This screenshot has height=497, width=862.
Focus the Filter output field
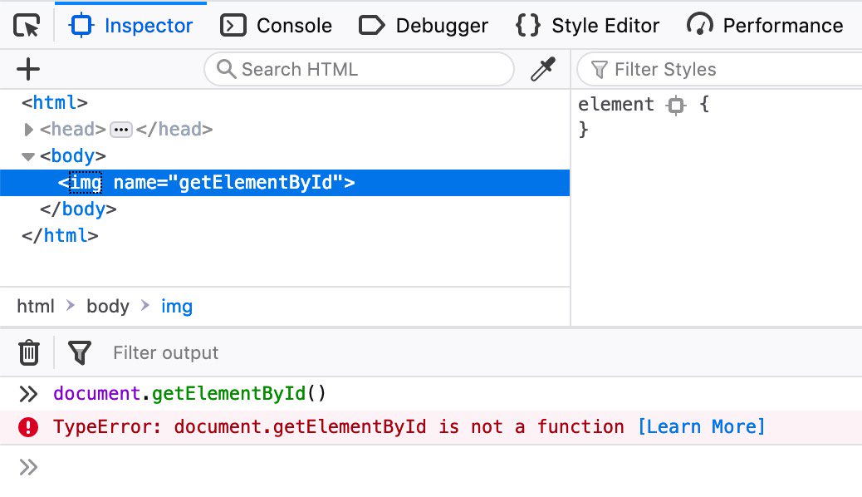[165, 352]
